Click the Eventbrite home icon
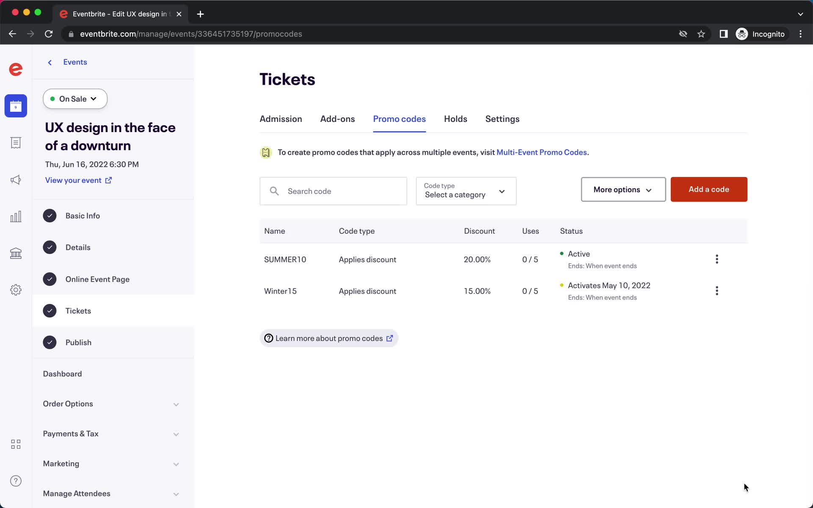813x508 pixels. [16, 70]
